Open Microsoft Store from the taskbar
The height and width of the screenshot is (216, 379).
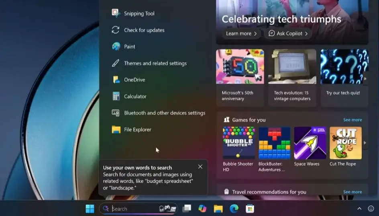tap(250, 208)
